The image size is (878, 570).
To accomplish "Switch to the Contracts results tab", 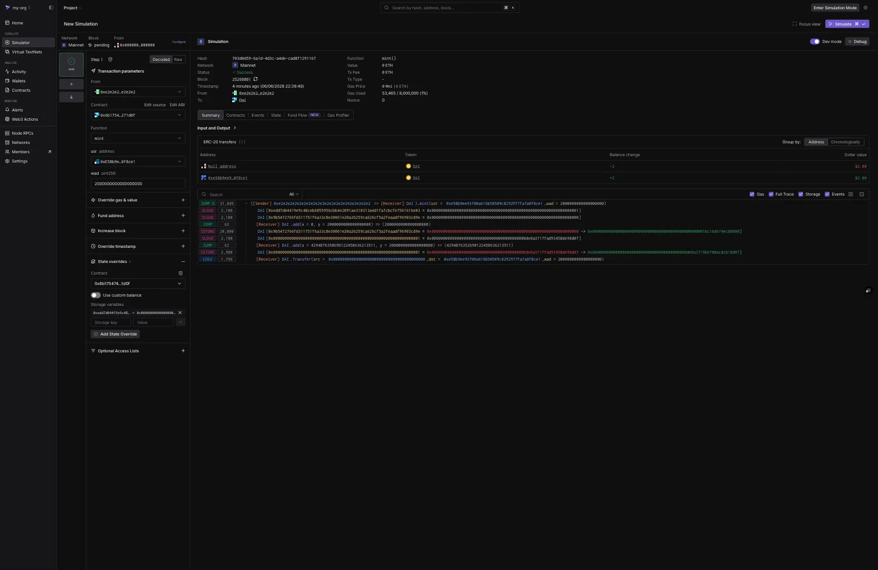I will (x=235, y=115).
